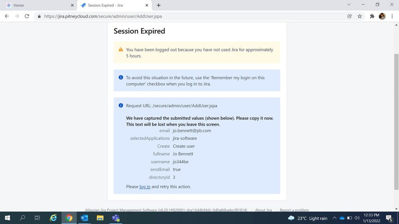Open the notification center icon

tap(389, 218)
